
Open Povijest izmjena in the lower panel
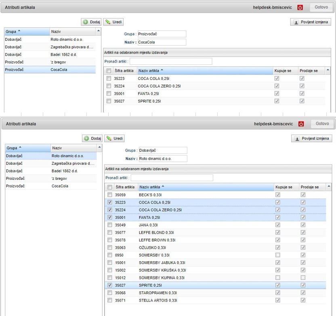point(312,138)
